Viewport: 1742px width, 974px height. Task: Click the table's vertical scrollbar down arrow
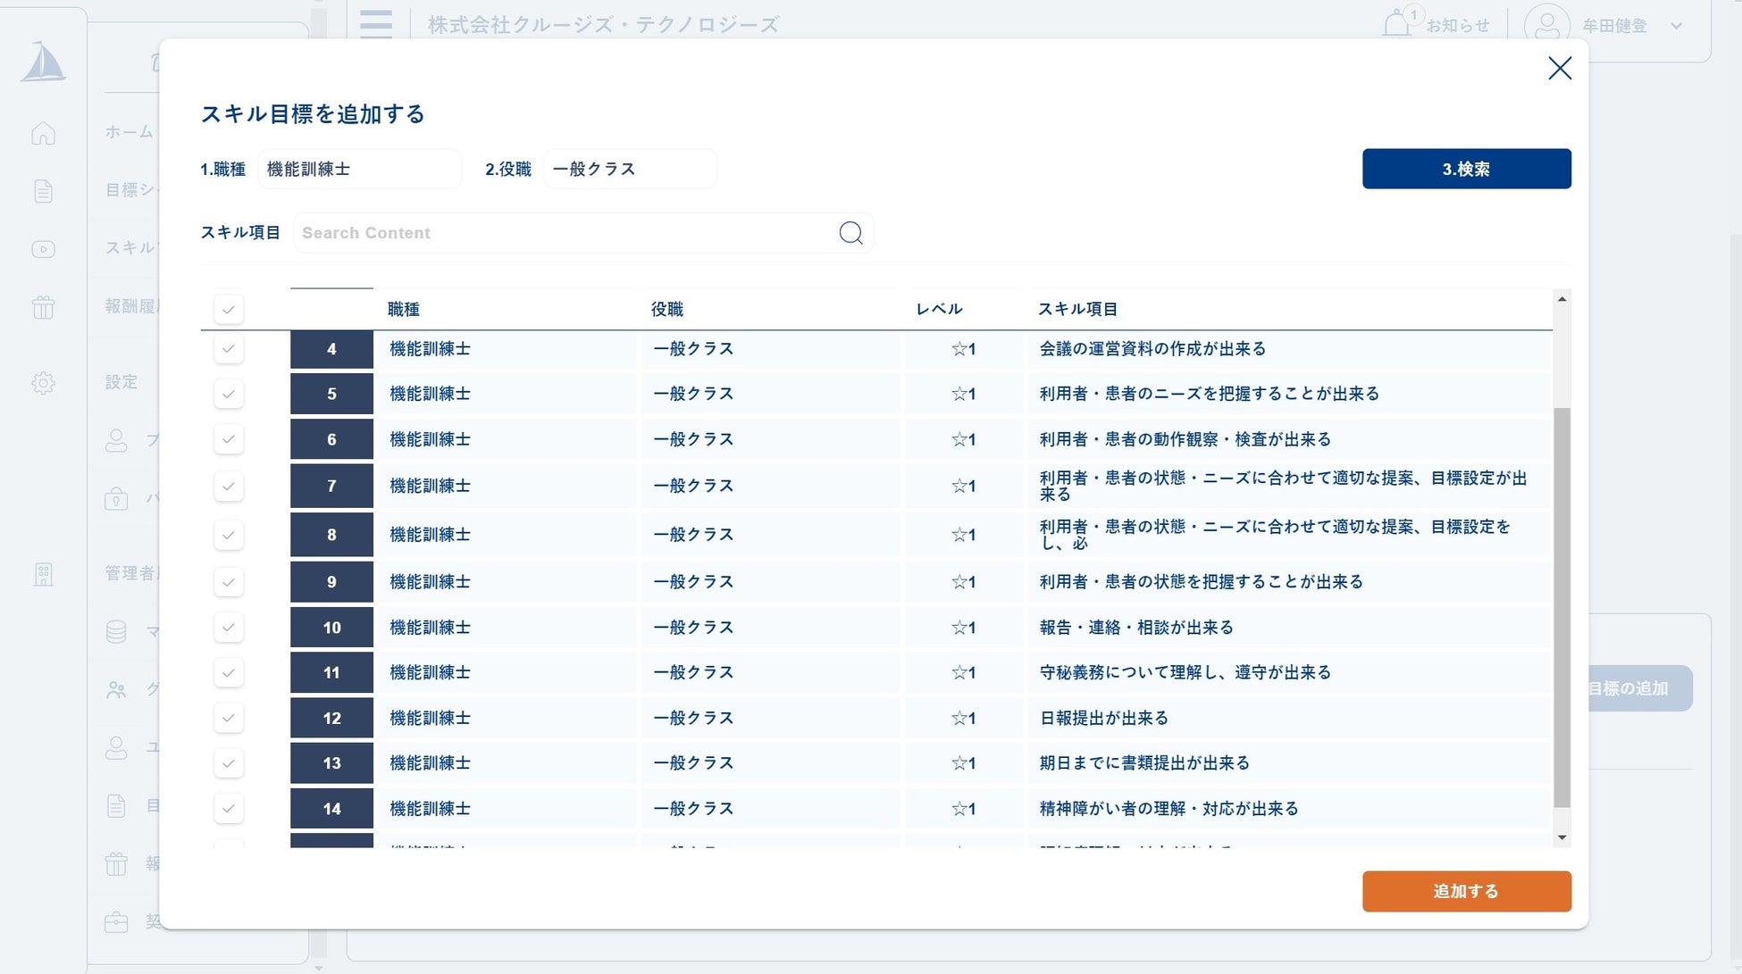point(1562,837)
